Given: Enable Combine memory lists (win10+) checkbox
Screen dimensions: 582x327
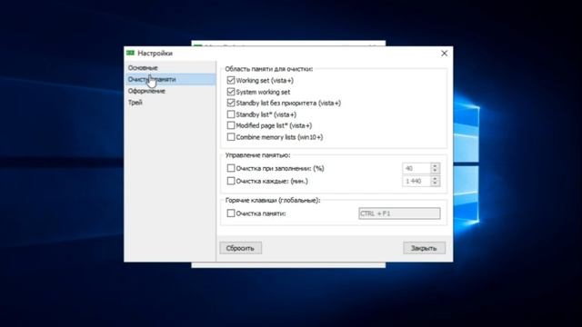Looking at the screenshot, I should (231, 137).
